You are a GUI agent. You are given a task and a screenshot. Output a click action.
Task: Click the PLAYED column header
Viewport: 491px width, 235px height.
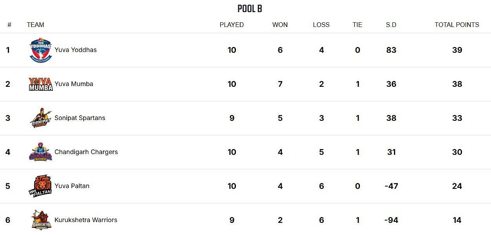pyautogui.click(x=232, y=25)
